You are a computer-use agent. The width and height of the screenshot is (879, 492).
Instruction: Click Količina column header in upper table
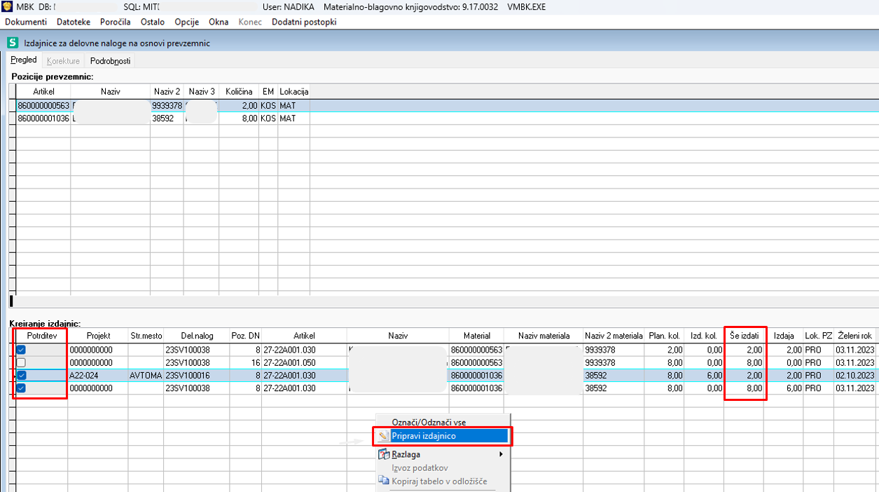click(x=239, y=92)
